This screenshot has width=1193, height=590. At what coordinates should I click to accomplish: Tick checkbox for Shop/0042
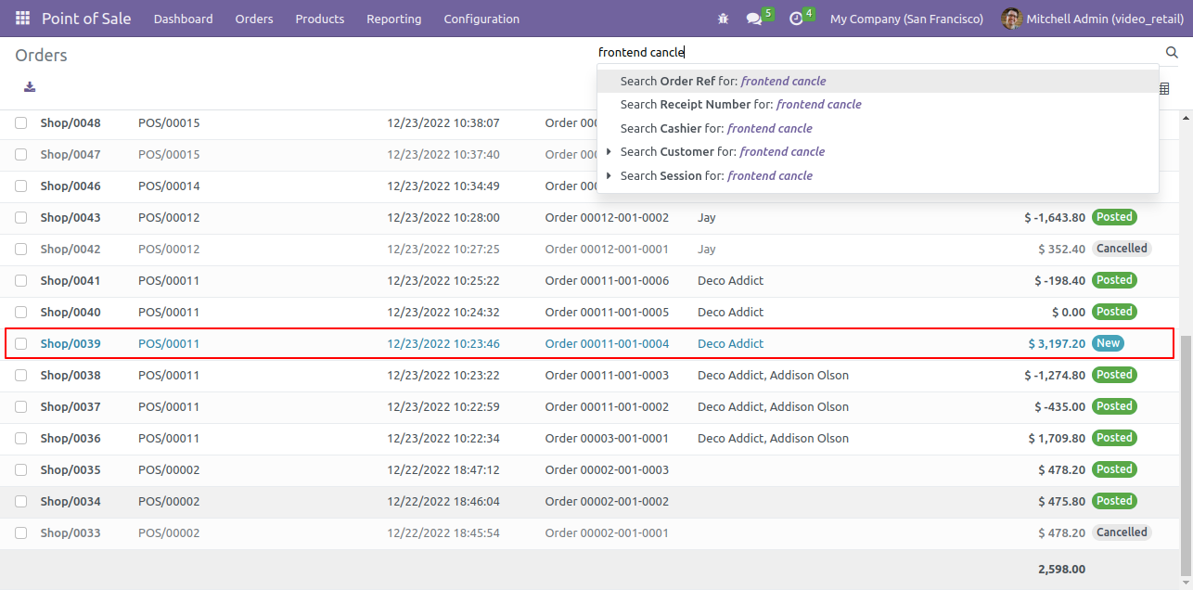[21, 250]
